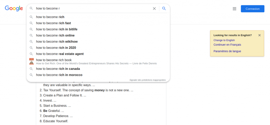Click the Connexion sign-in button
This screenshot has width=270, height=125.
coord(252,9)
